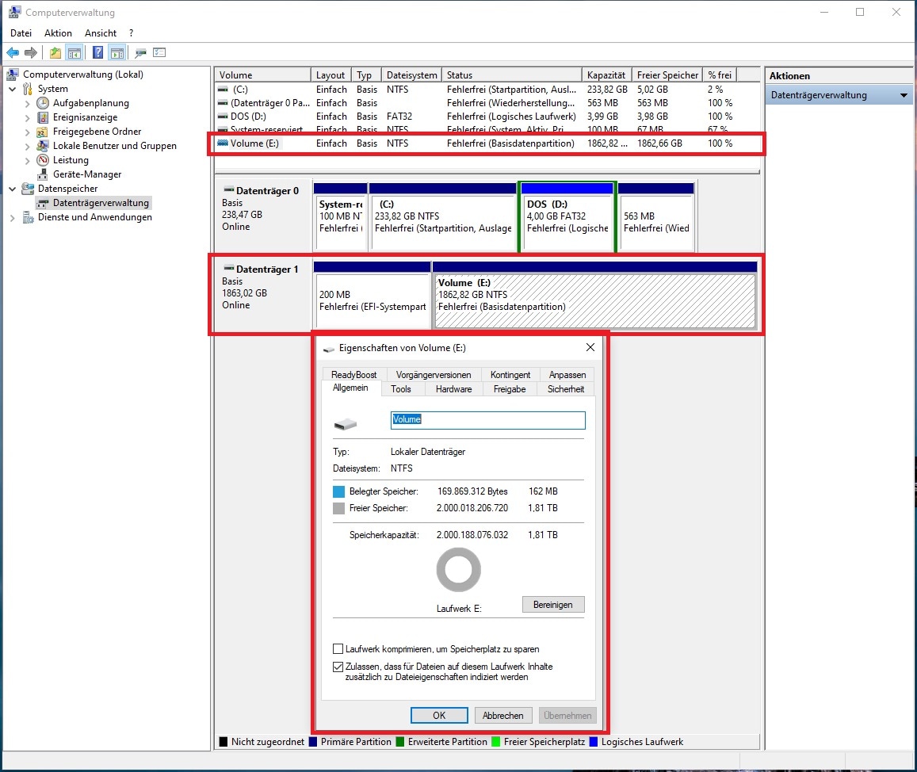Viewport: 917px width, 772px height.
Task: Click the Aufgabenplanung clock icon
Action: [x=43, y=103]
